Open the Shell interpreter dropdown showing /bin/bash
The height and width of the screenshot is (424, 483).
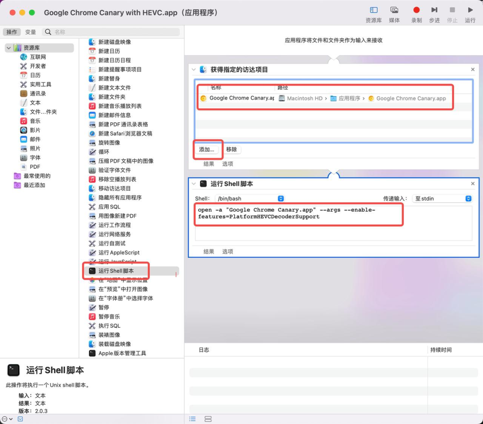tap(249, 198)
